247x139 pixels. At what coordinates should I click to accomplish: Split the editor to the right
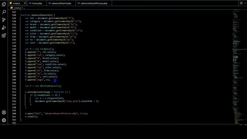(x=241, y=3)
